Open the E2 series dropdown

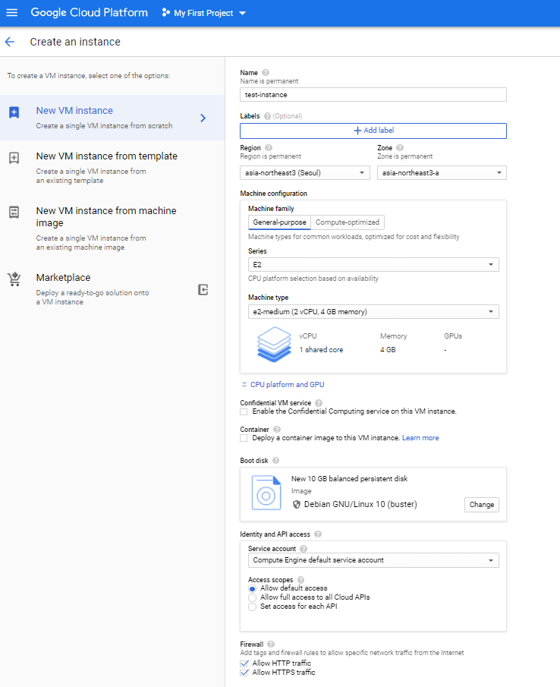[373, 265]
